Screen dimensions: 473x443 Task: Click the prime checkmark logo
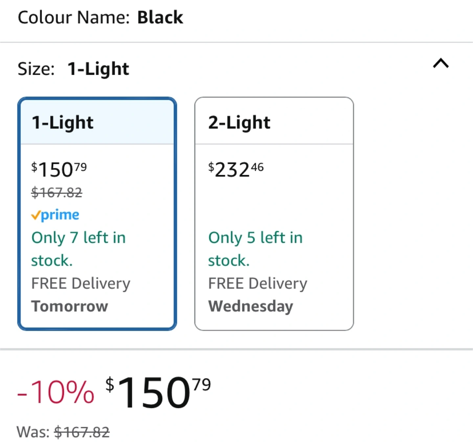tap(55, 215)
